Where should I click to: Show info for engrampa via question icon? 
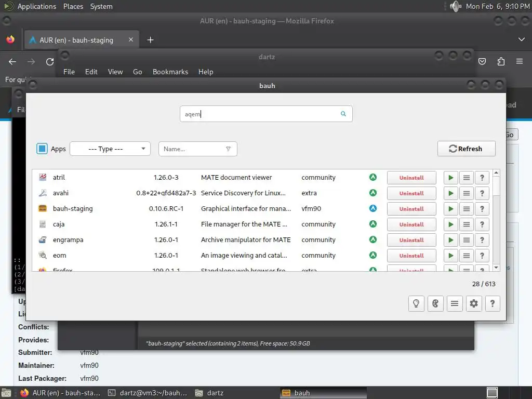pos(482,240)
